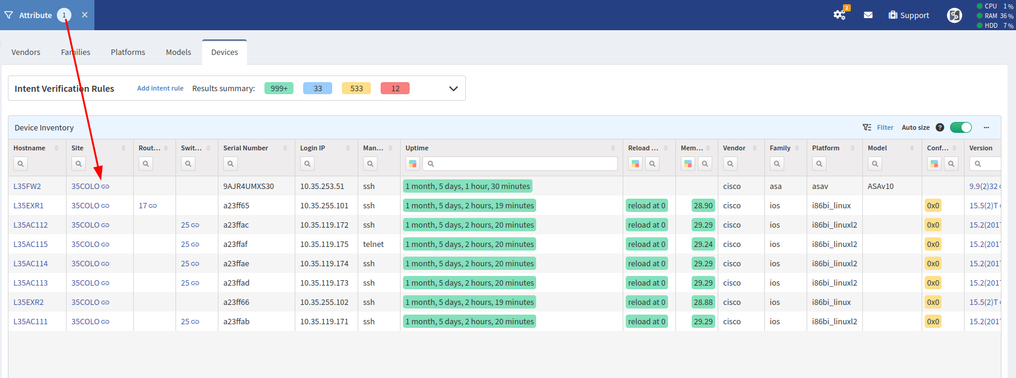Click the red 12 results badge
Viewport: 1016px width, 378px height.
pyautogui.click(x=395, y=88)
